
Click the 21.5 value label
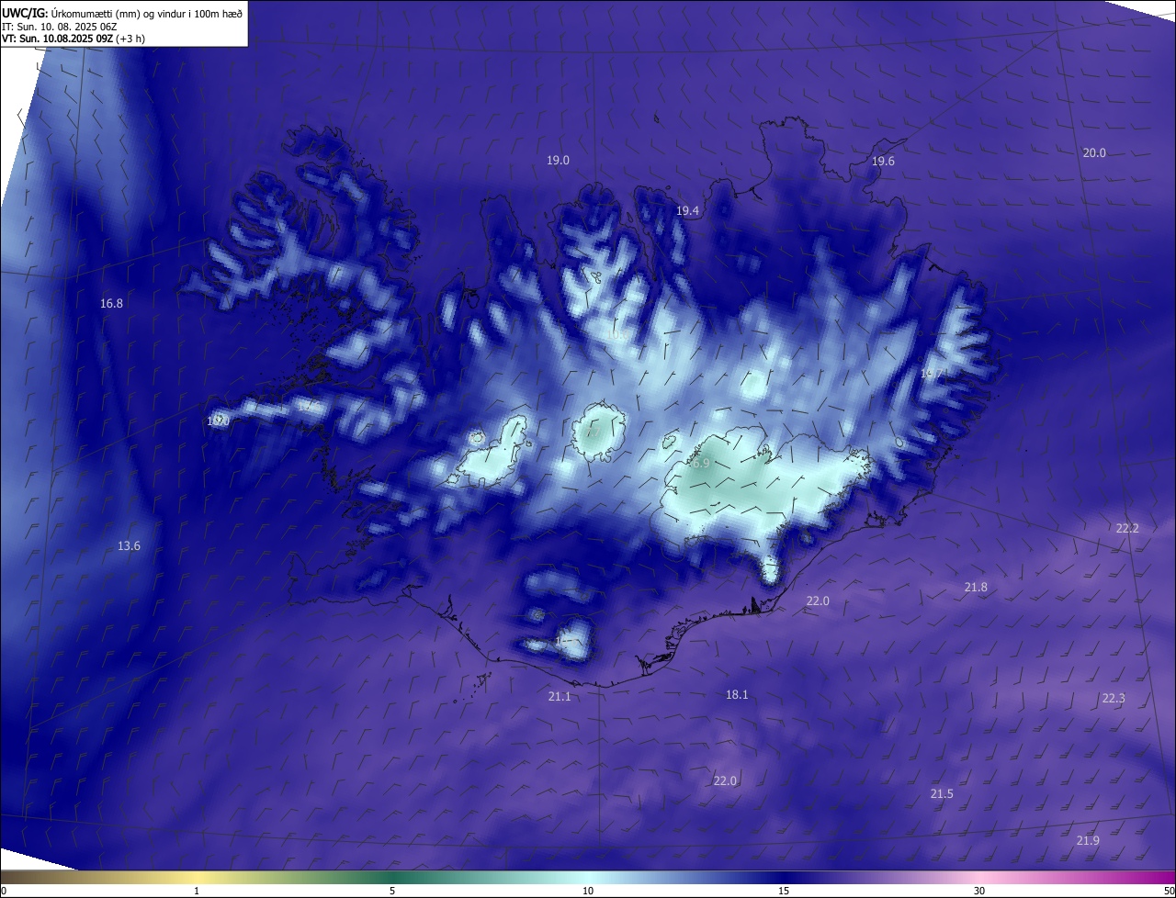942,793
